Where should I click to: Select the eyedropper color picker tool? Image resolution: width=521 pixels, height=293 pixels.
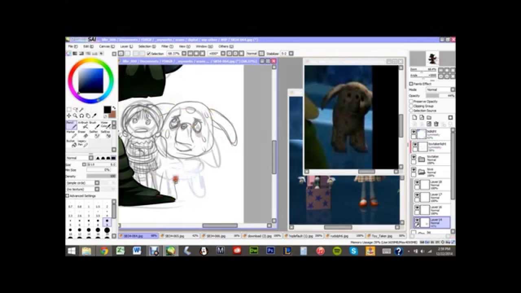[x=94, y=115]
